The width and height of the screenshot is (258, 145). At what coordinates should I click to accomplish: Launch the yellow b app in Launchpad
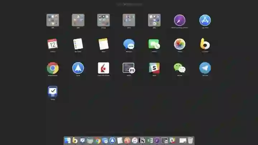point(205,44)
